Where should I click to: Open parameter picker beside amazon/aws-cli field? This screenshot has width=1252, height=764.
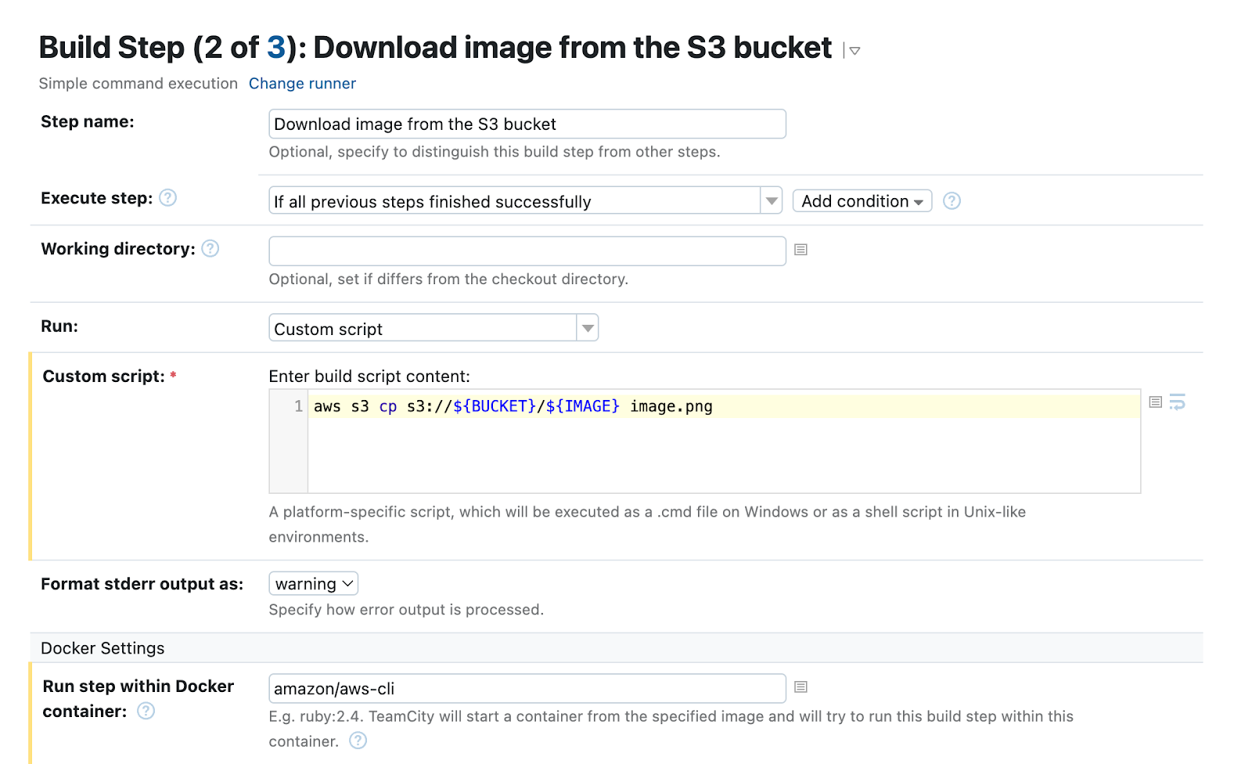point(800,687)
